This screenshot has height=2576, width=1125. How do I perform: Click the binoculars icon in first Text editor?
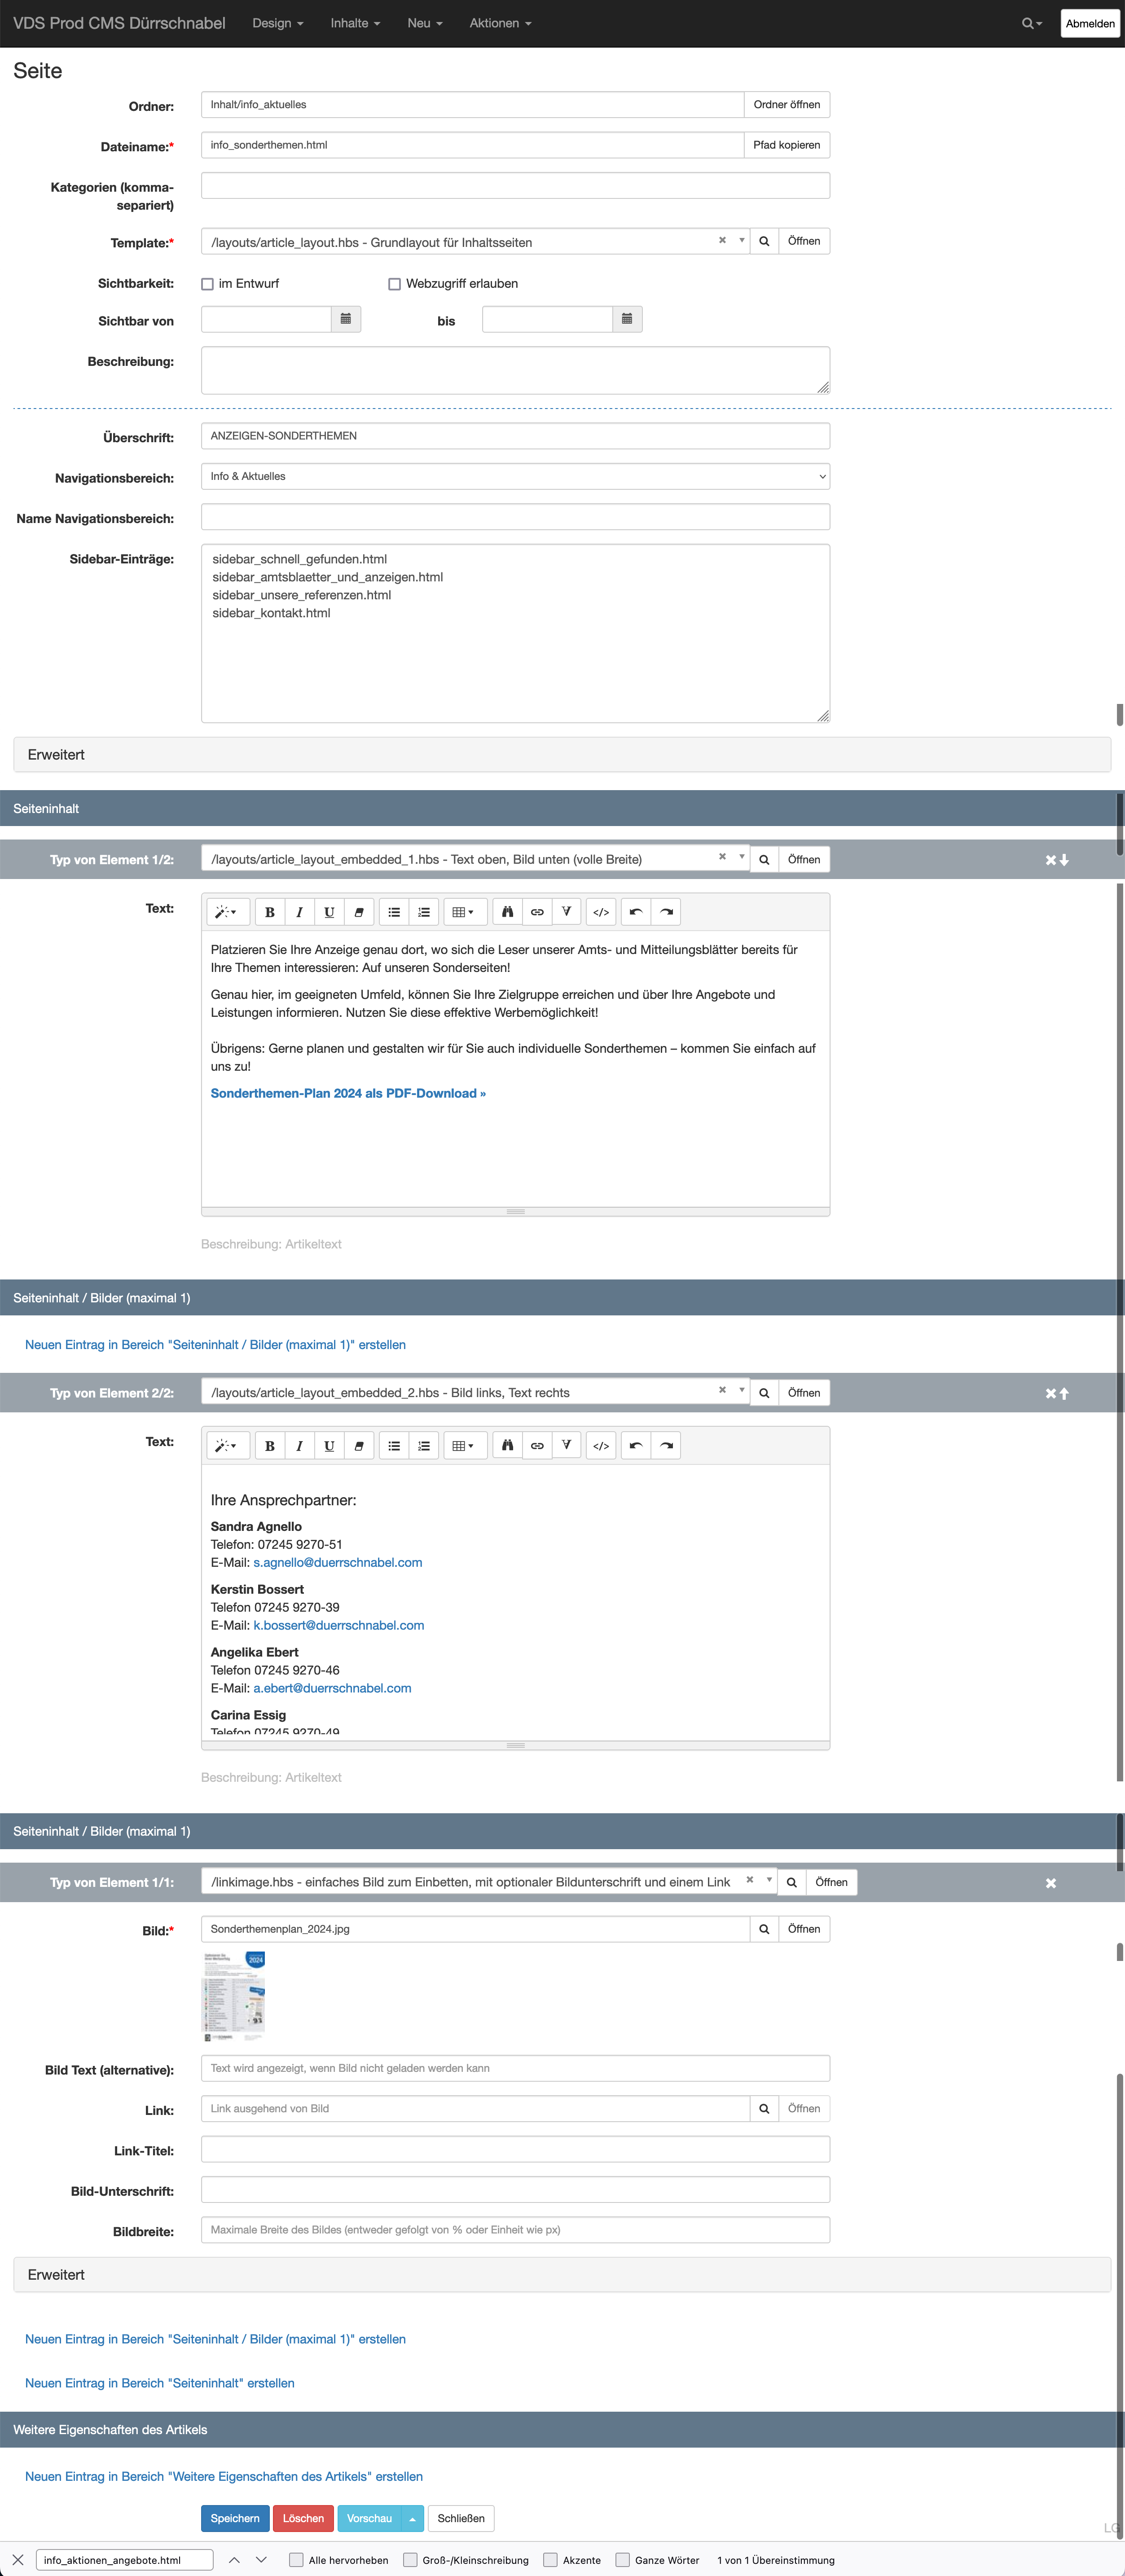tap(508, 912)
